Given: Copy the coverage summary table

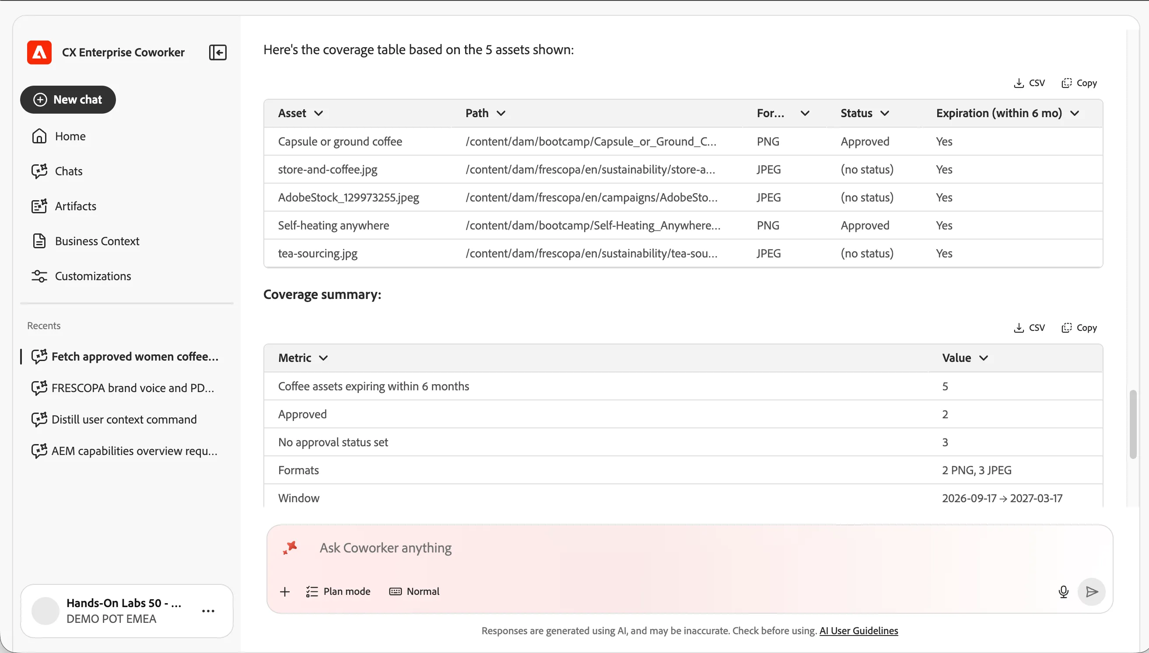Looking at the screenshot, I should pos(1079,328).
